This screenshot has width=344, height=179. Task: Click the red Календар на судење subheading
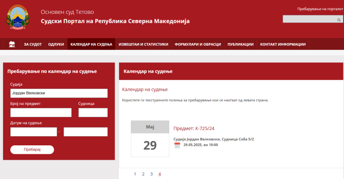[x=145, y=89]
